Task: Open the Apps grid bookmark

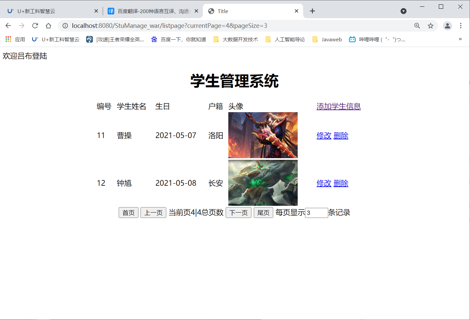Action: tap(15, 39)
